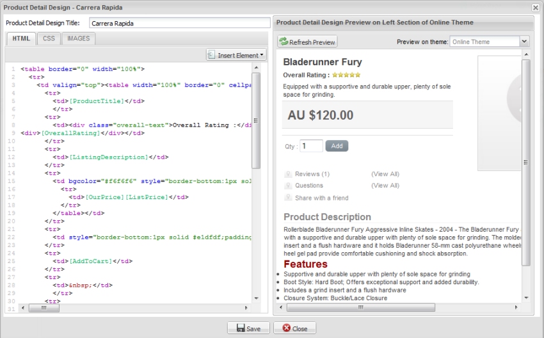Click the [AddToCart] code token

coord(91,261)
